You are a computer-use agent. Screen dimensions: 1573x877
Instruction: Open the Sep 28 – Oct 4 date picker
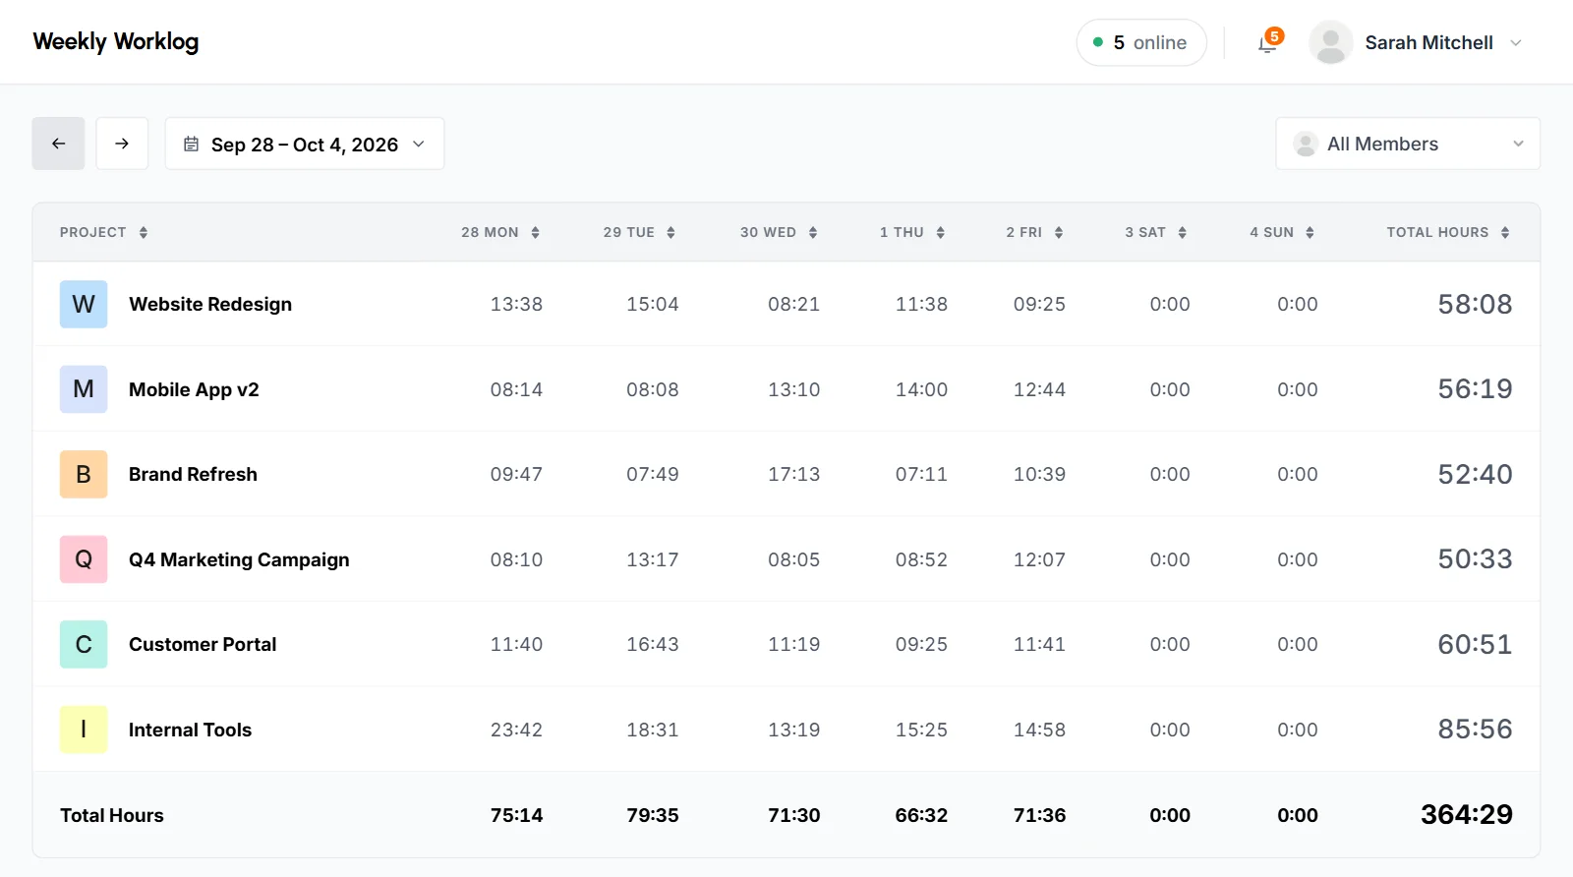pyautogui.click(x=305, y=144)
